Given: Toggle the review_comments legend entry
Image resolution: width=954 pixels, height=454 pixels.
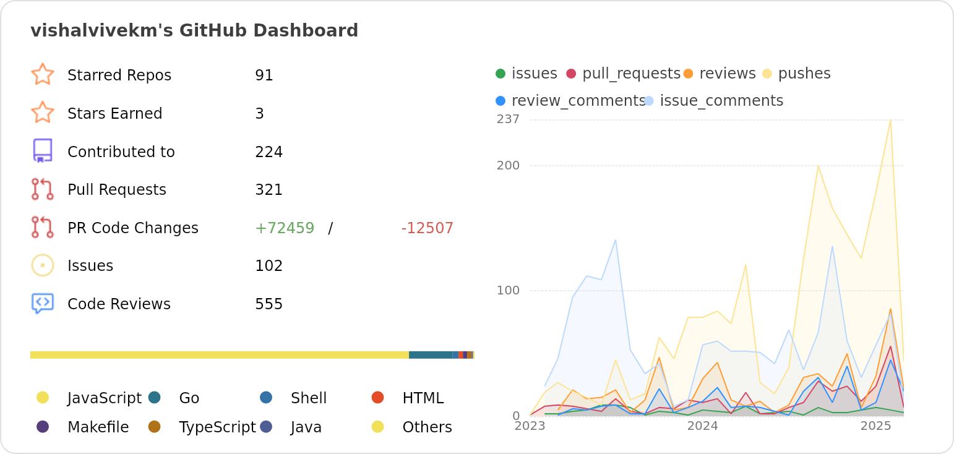Looking at the screenshot, I should click(x=570, y=101).
